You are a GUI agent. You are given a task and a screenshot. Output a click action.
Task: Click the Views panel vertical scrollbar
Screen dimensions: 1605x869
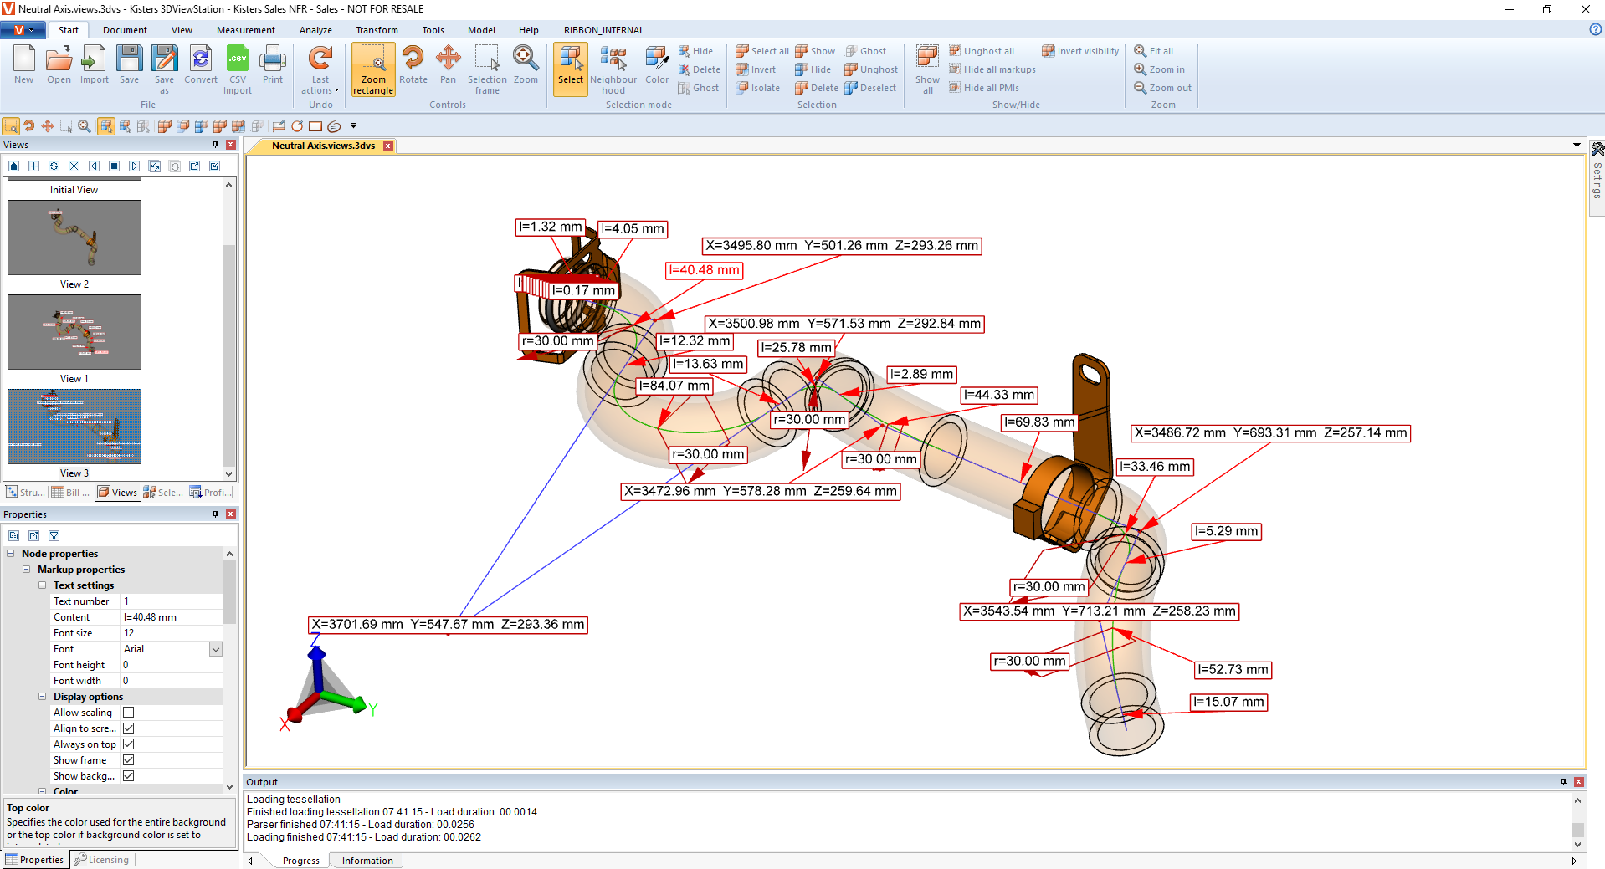click(228, 335)
